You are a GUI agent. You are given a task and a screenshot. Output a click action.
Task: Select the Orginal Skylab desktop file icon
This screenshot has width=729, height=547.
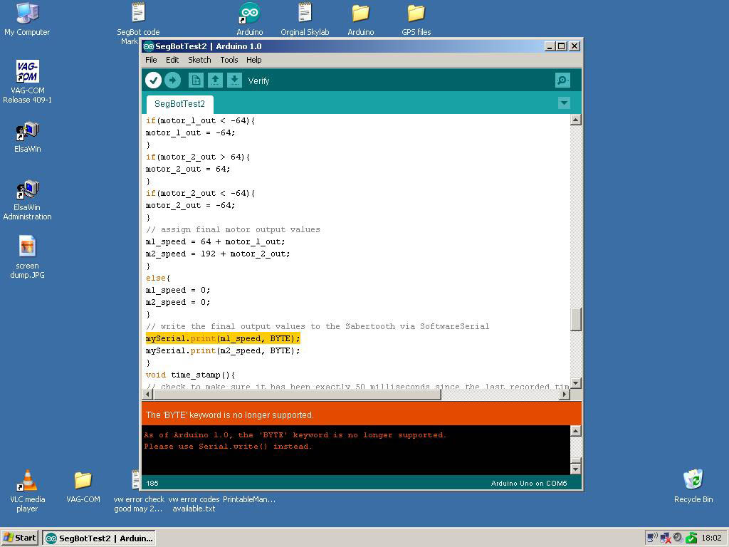pyautogui.click(x=305, y=19)
